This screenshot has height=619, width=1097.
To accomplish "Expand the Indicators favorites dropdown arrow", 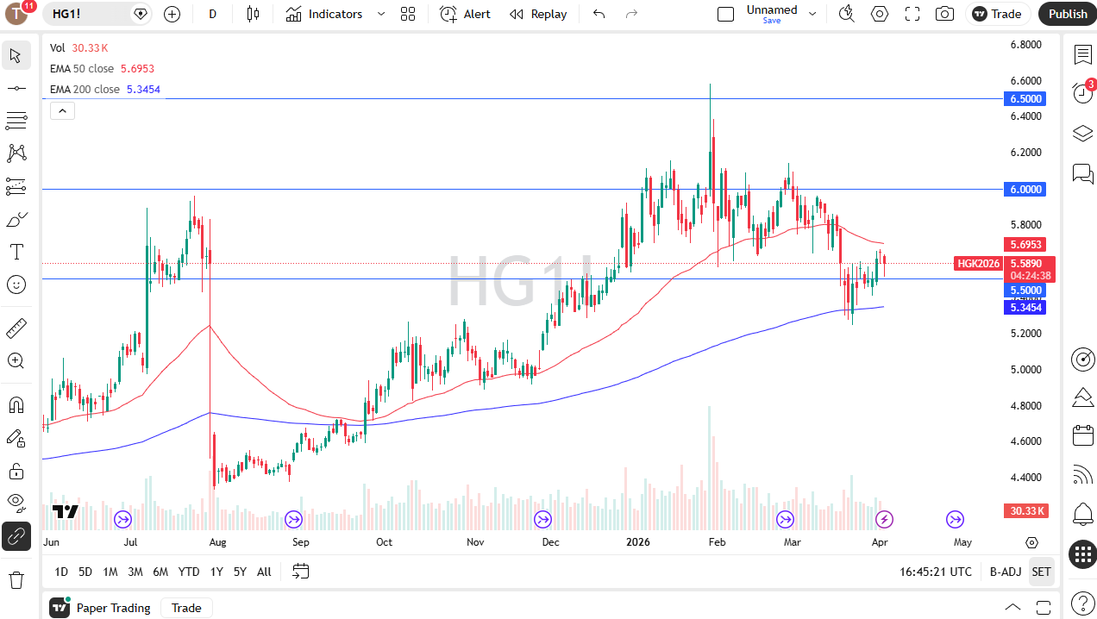I will point(380,14).
